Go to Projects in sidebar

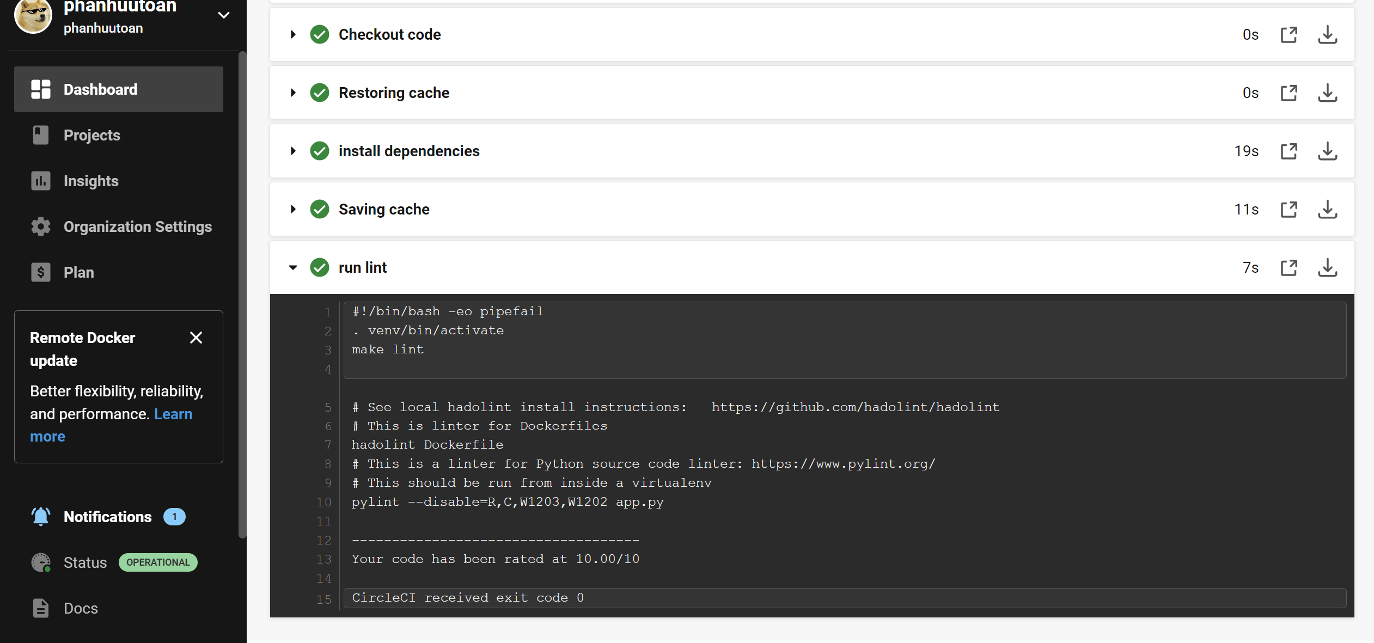tap(91, 135)
